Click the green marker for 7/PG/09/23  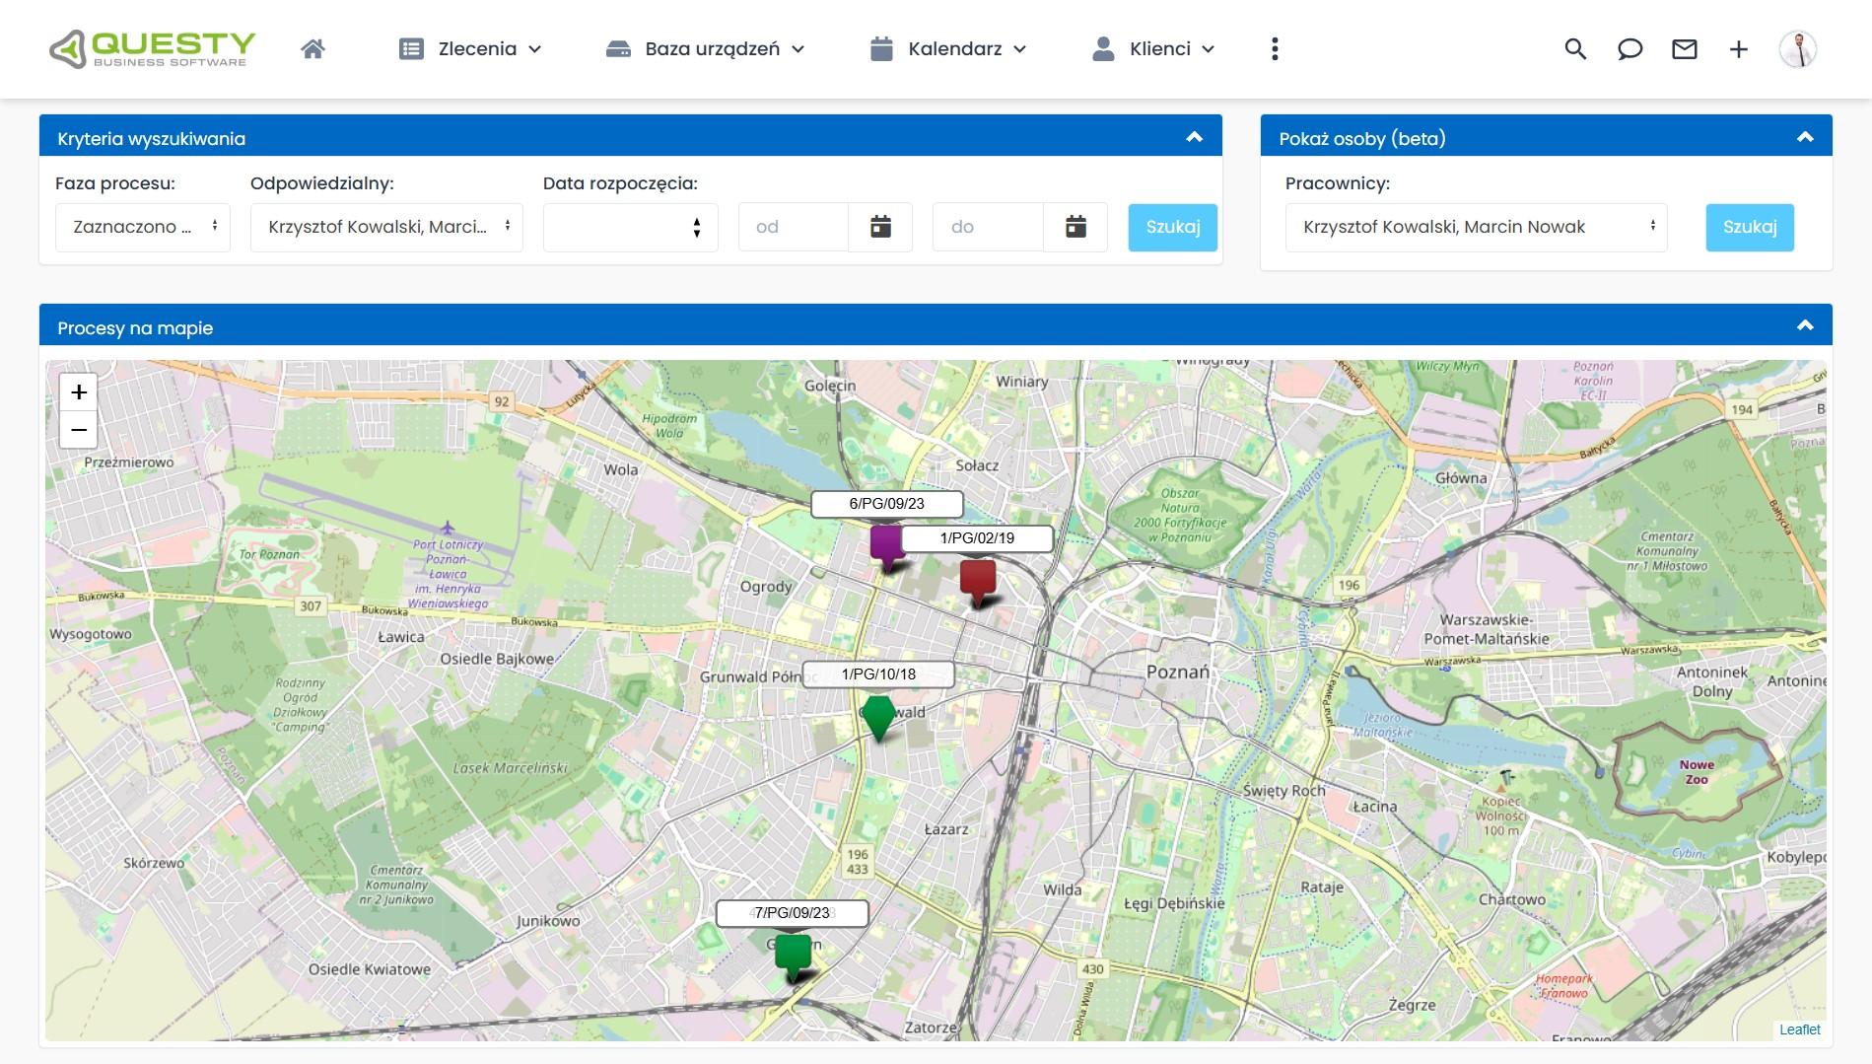(x=793, y=957)
